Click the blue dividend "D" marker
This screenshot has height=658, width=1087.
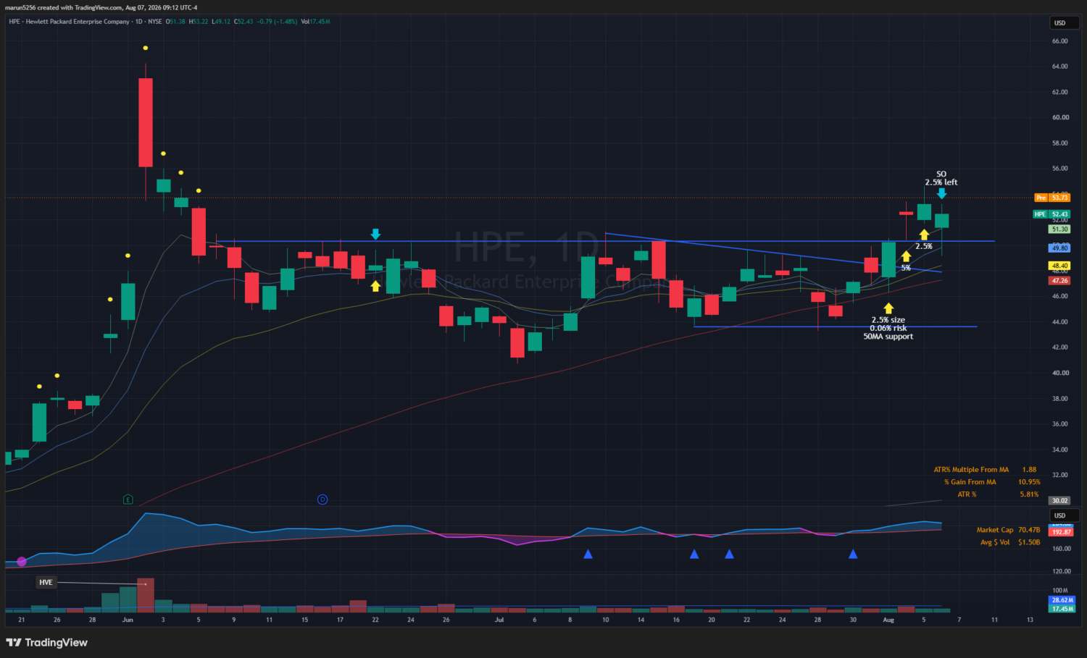[x=322, y=499]
